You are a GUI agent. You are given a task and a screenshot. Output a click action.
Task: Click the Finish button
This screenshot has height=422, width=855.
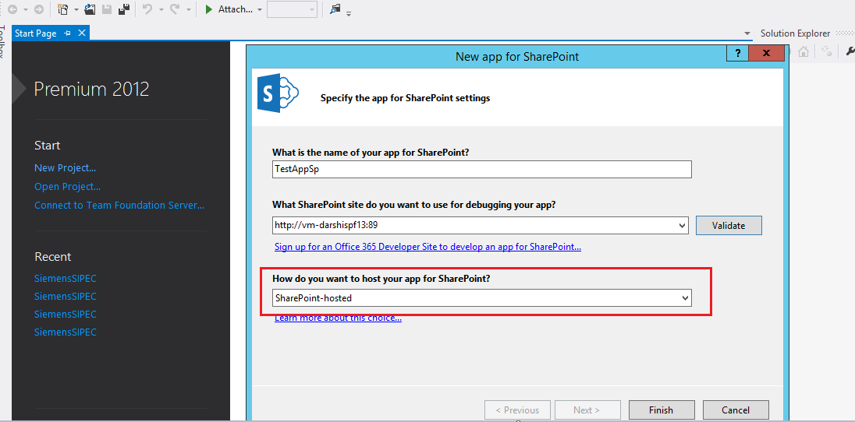[x=662, y=410]
